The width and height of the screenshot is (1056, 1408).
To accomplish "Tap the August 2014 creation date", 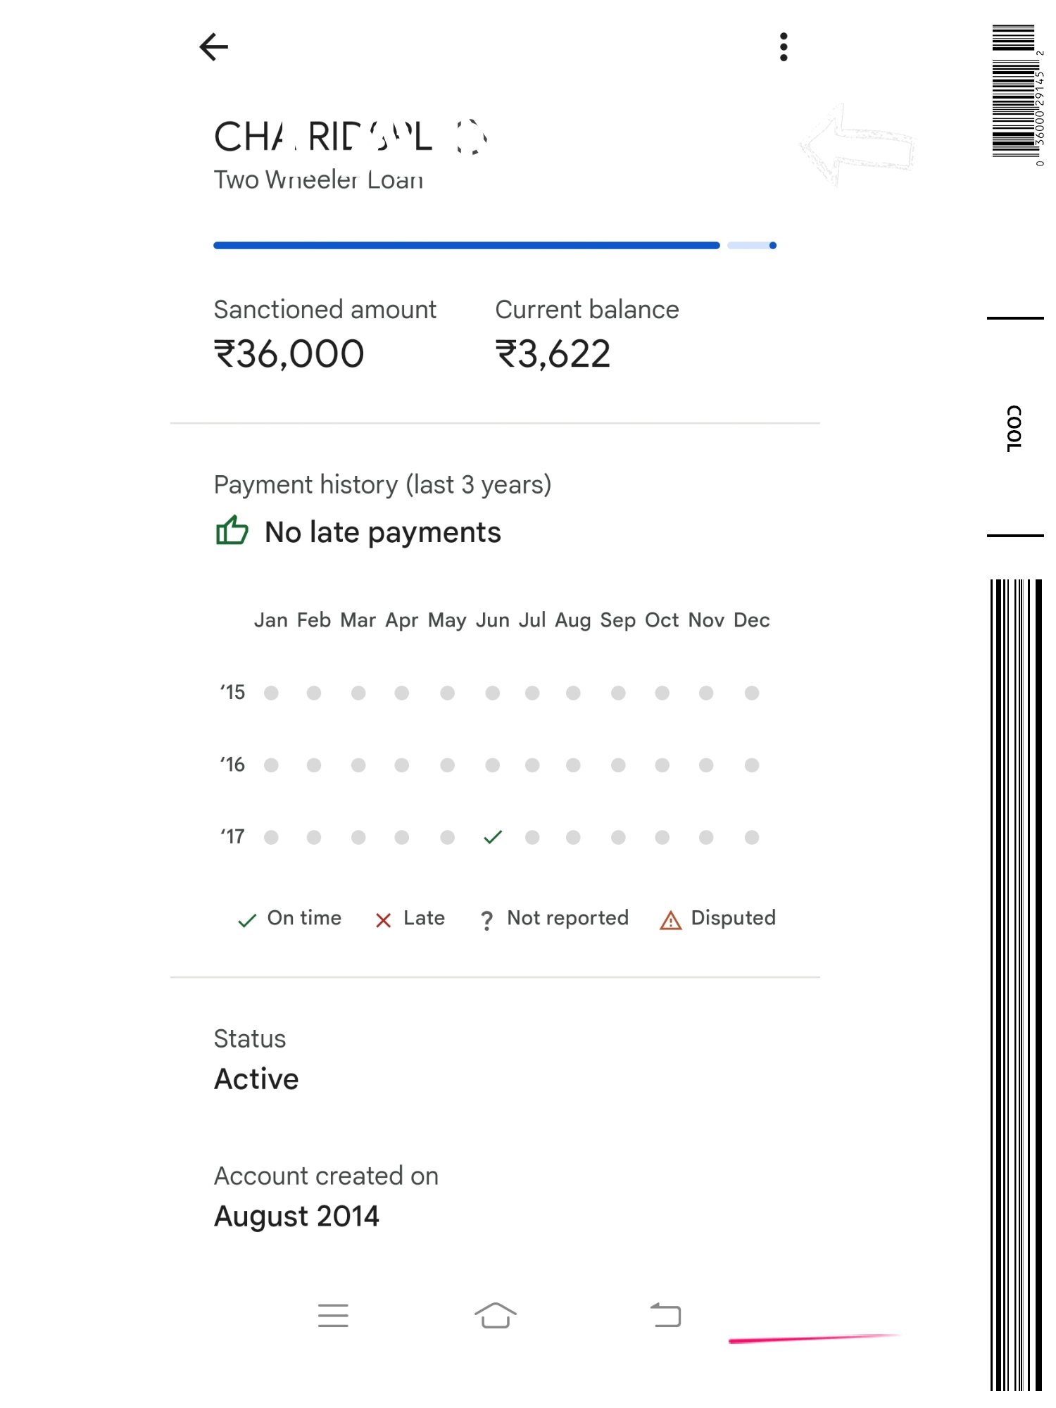I will pos(296,1217).
